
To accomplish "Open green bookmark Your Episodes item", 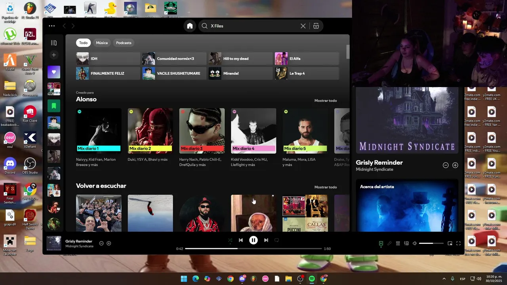I will (x=54, y=106).
